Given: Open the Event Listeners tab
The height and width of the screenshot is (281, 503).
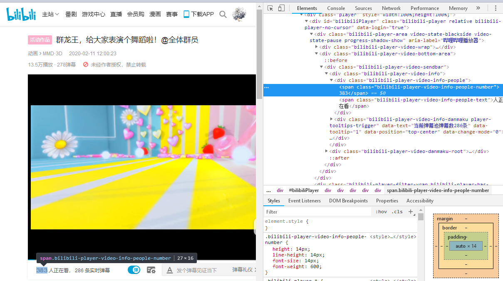Looking at the screenshot, I should click(x=304, y=201).
